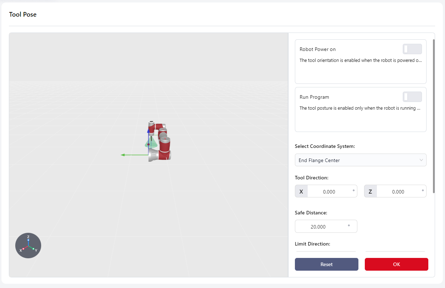Image resolution: width=445 pixels, height=288 pixels.
Task: Click the Y axis handle on view gizmo
Action: click(x=34, y=249)
